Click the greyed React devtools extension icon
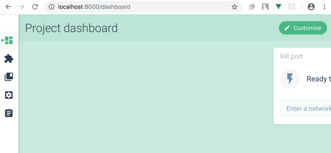This screenshot has width=331, height=153. pos(292,7)
